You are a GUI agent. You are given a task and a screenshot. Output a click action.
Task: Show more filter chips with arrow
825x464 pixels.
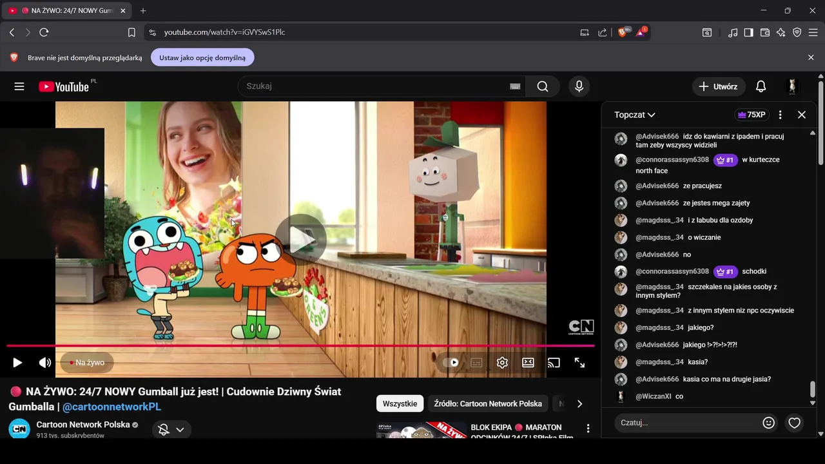[579, 403]
